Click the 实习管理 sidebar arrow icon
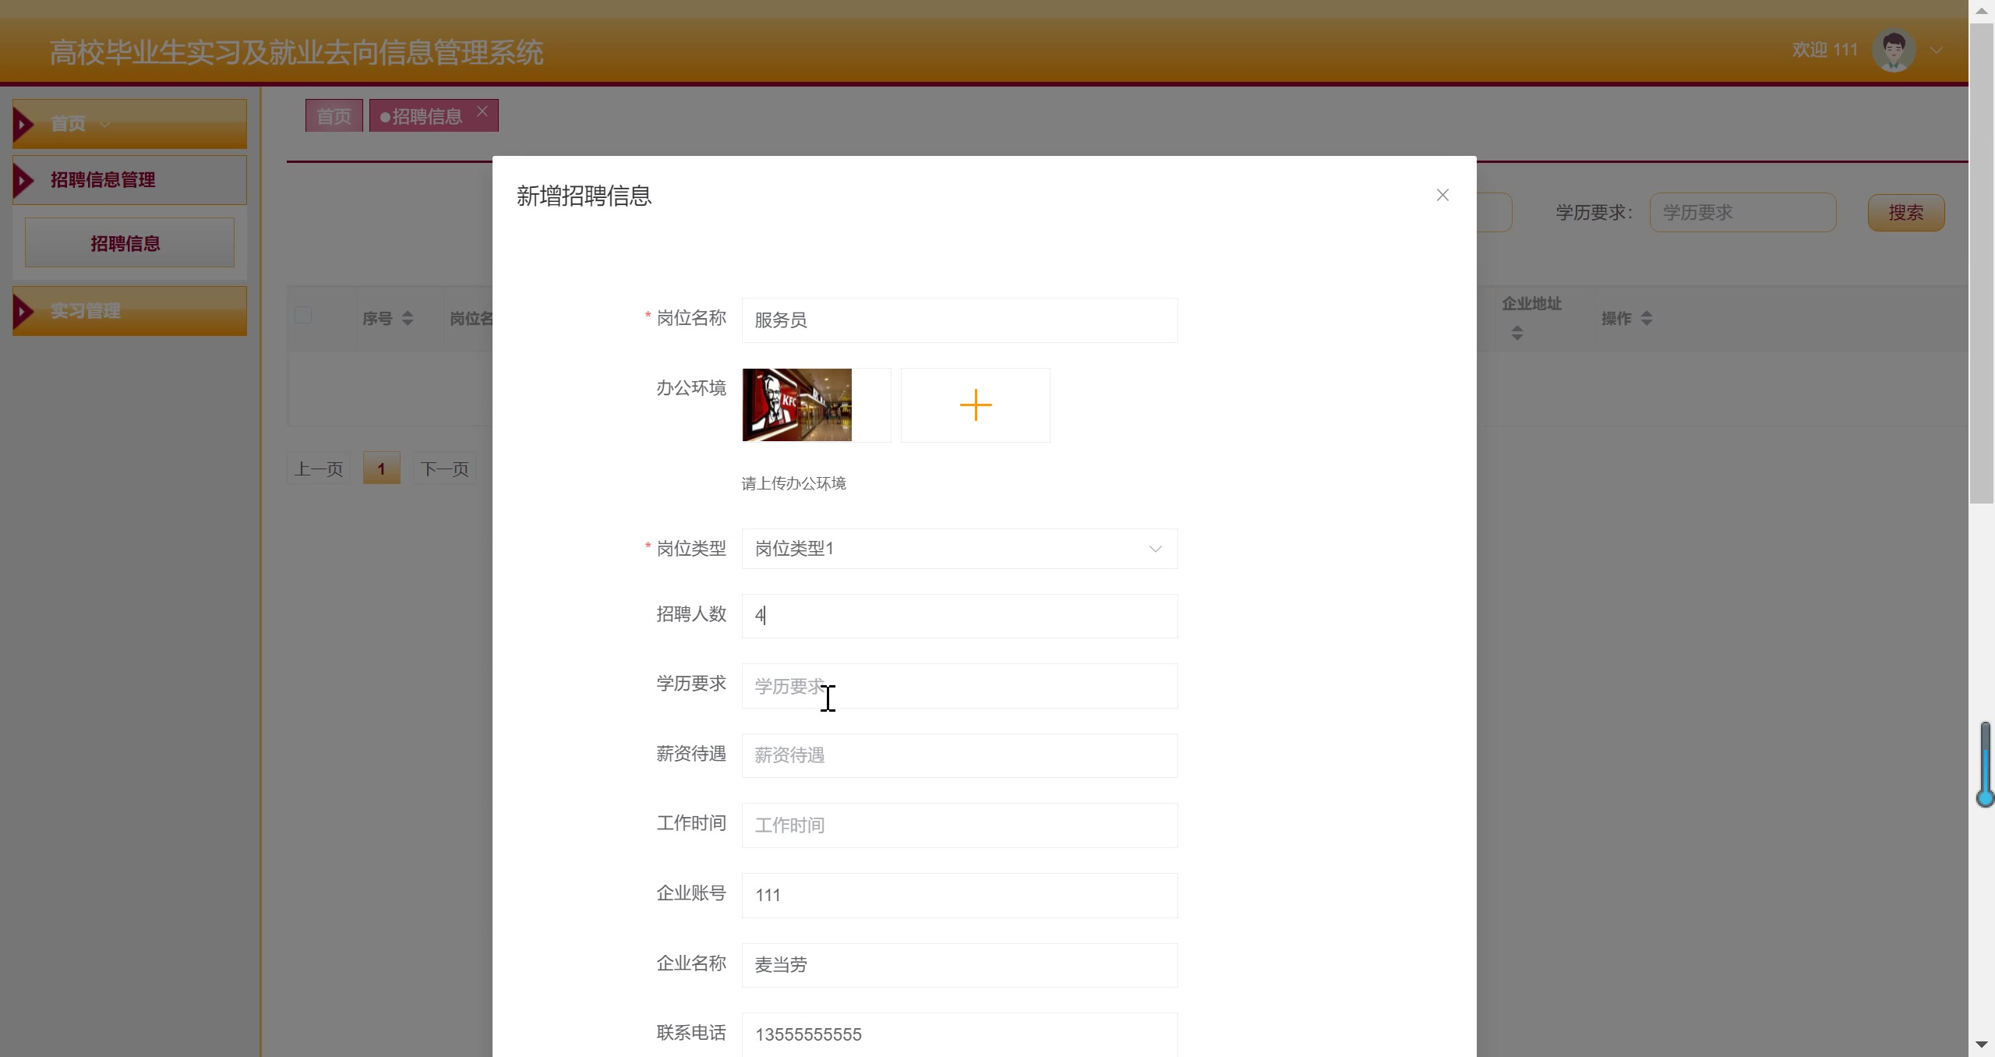This screenshot has width=1995, height=1057. [24, 311]
